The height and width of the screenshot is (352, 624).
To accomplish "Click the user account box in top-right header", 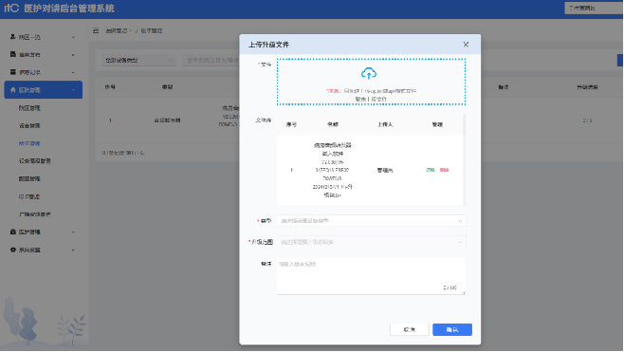I will pos(594,8).
